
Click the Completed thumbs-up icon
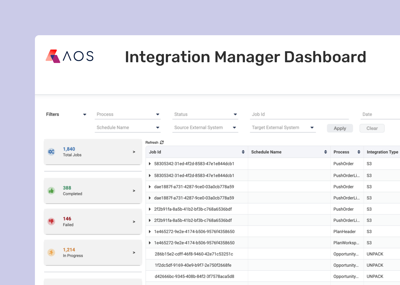click(x=51, y=191)
